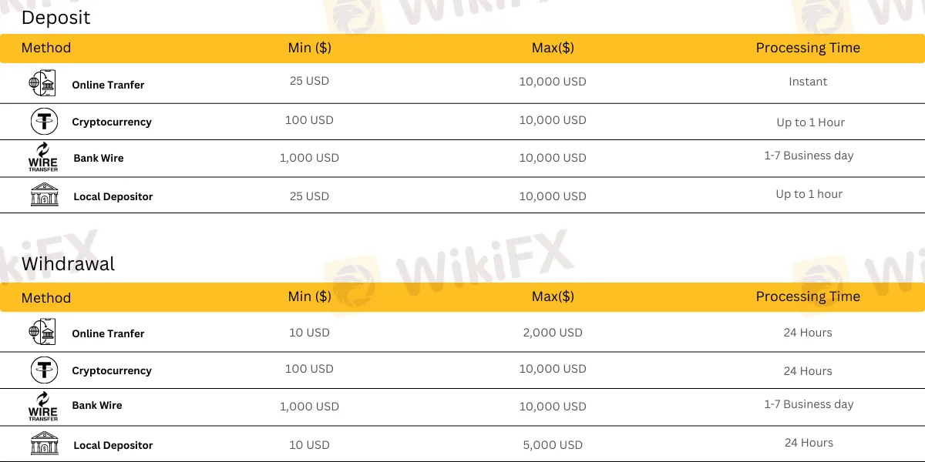Click the Withdrawal table Processing Time header
The height and width of the screenshot is (462, 925).
808,297
